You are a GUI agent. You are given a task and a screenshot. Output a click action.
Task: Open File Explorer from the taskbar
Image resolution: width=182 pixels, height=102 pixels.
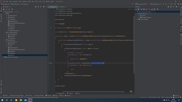[x=21, y=100]
